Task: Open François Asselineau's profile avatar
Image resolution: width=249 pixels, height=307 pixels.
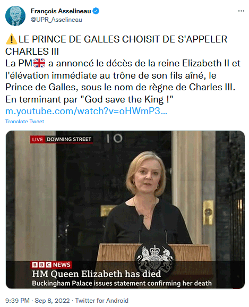Action: point(15,16)
